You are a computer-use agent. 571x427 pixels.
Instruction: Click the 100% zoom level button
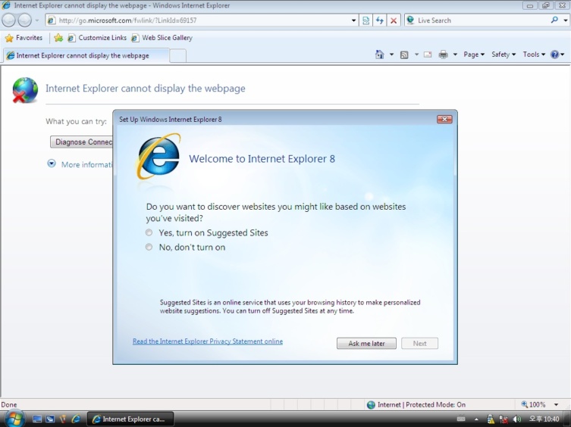tap(533, 404)
